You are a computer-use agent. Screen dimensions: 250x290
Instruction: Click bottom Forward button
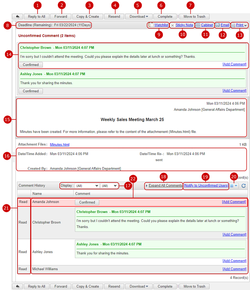tap(61, 286)
